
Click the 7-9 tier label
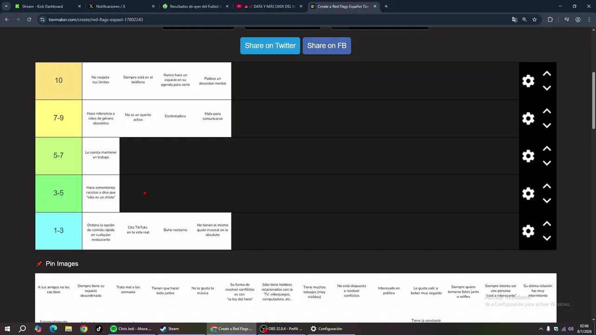59,118
